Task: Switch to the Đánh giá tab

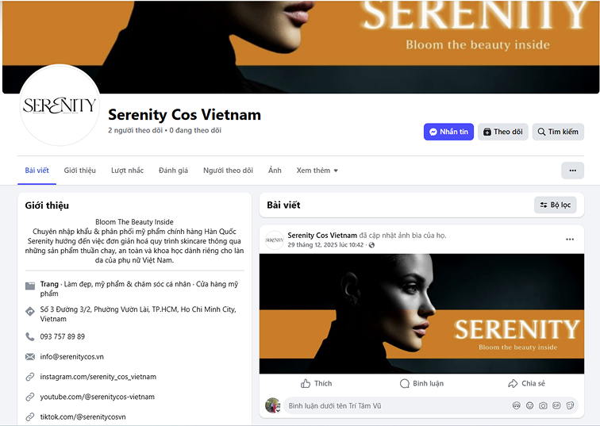Action: pos(173,171)
